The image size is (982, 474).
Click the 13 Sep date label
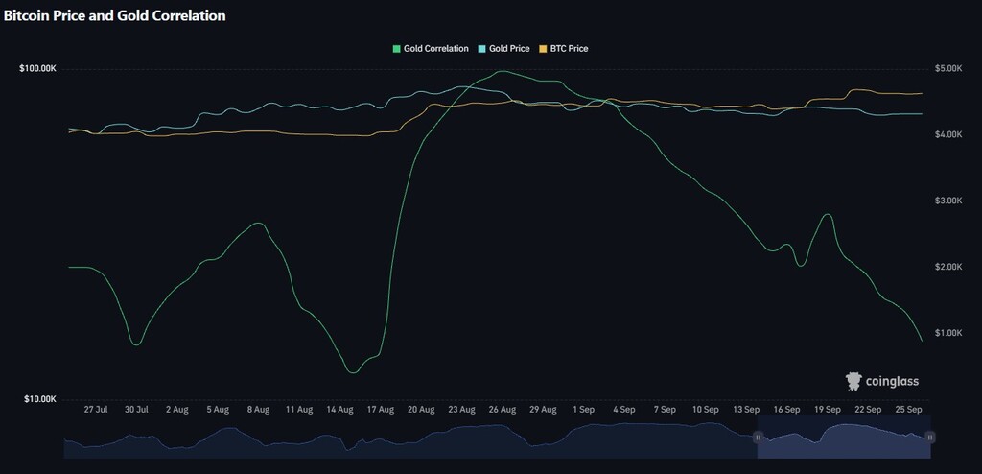click(746, 410)
